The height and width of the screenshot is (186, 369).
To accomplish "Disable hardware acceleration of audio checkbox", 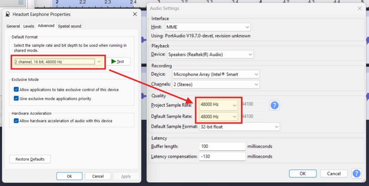I will [x=16, y=121].
